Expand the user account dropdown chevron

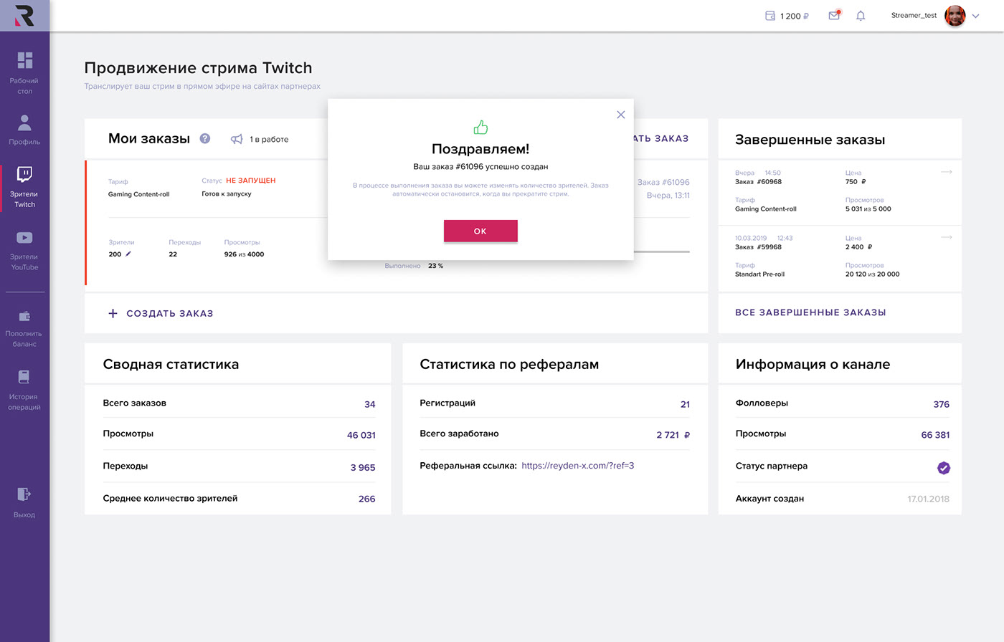[976, 16]
